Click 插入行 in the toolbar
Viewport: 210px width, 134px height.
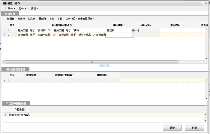pos(31,19)
